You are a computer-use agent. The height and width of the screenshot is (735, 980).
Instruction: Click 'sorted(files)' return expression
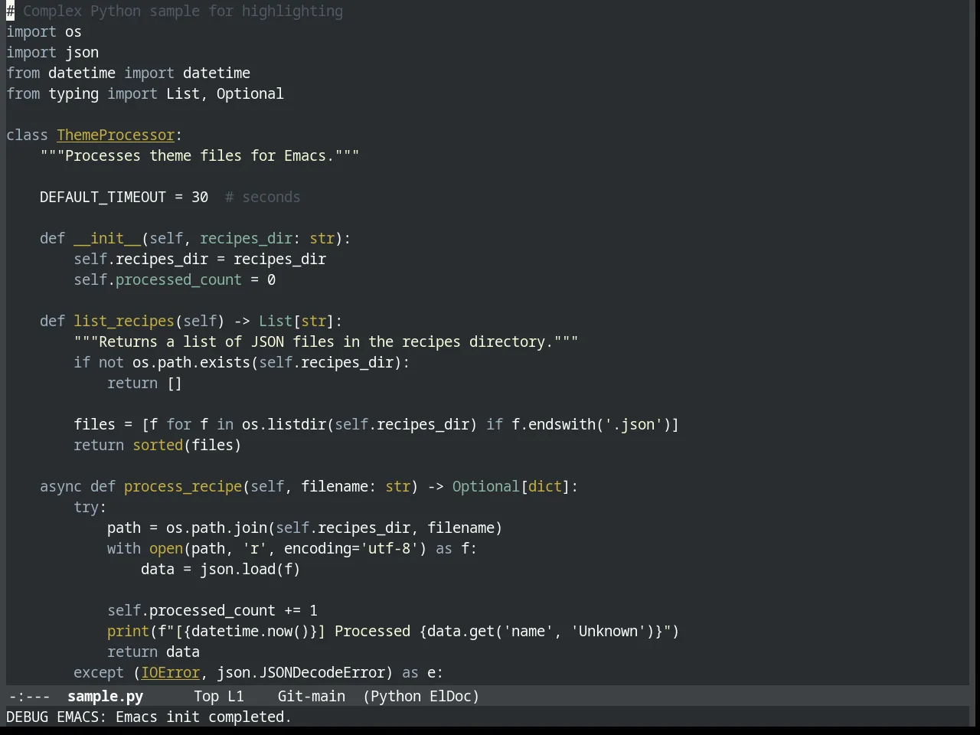click(187, 445)
